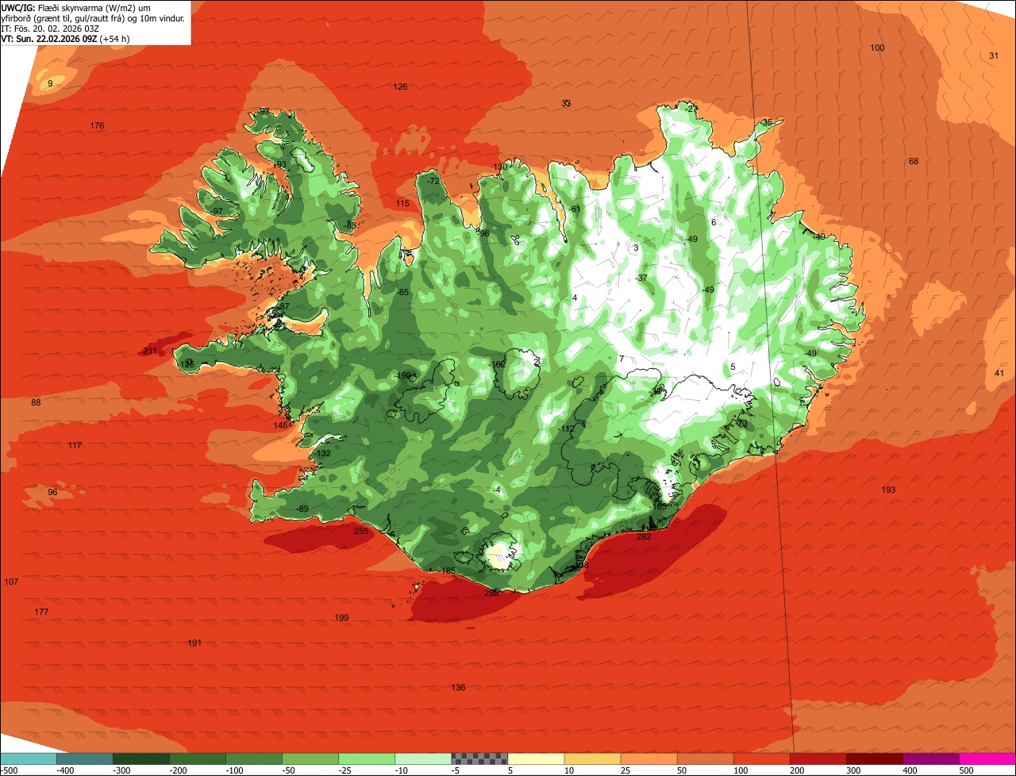Click the map value '177' in the southwest sea
The image size is (1016, 776).
click(41, 612)
